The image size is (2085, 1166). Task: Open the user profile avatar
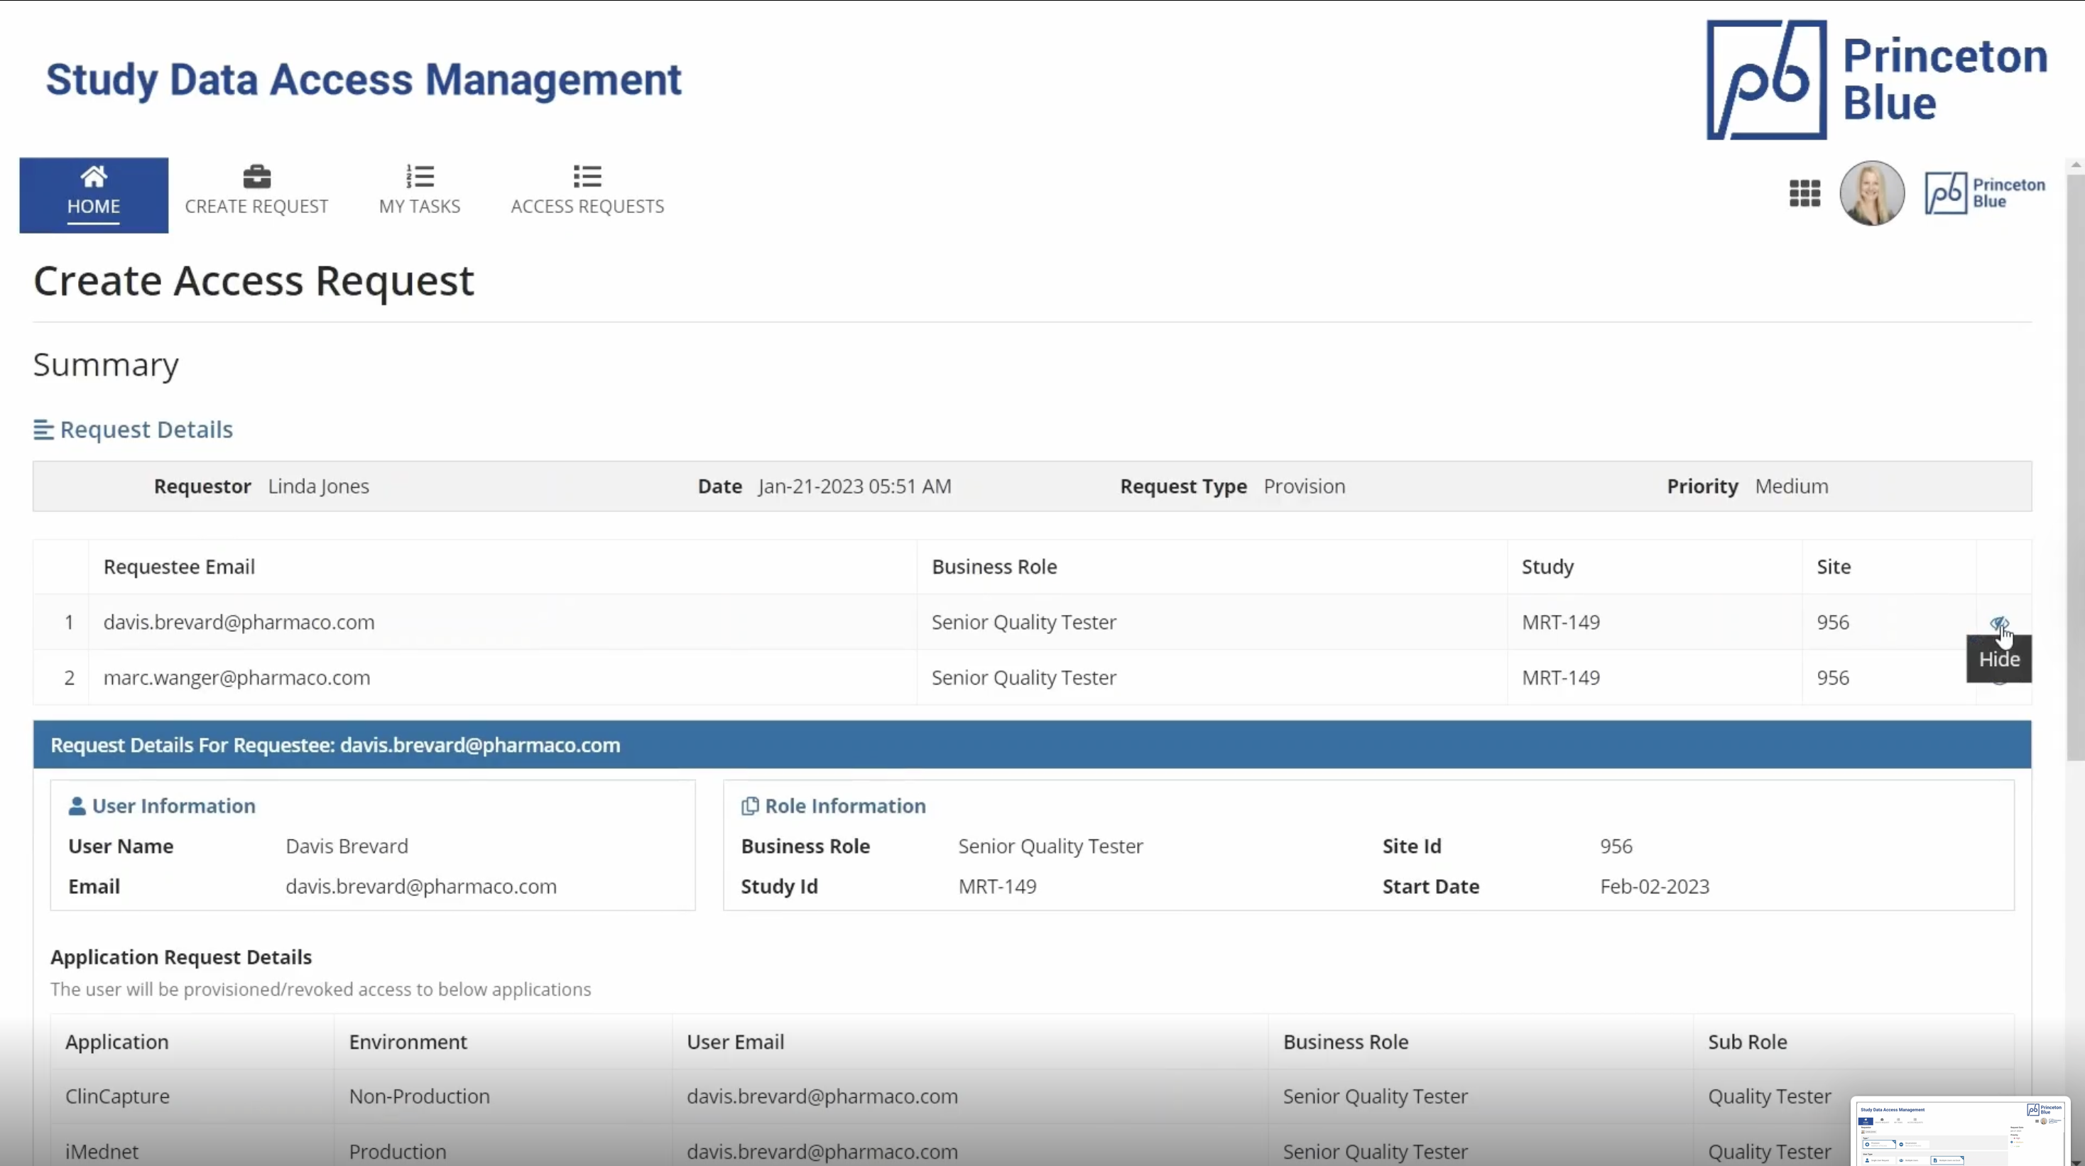tap(1871, 193)
